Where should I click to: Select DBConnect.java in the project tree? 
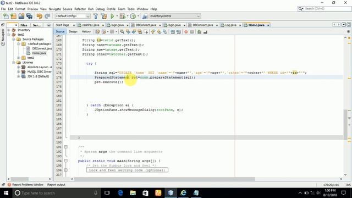click(x=42, y=48)
